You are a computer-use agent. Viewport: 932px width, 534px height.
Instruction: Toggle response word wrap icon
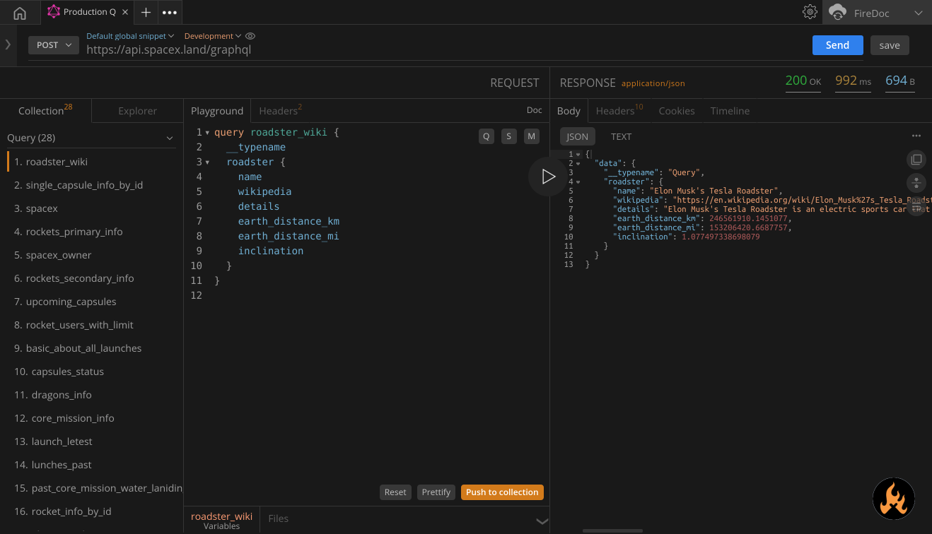click(916, 207)
